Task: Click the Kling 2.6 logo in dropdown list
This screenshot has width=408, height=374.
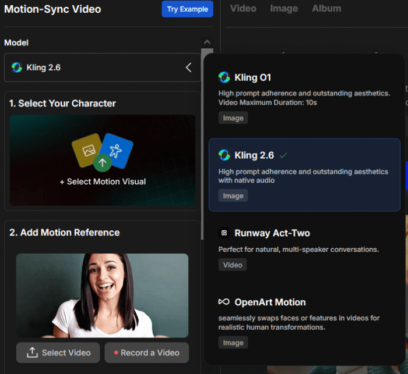Action: (x=224, y=155)
